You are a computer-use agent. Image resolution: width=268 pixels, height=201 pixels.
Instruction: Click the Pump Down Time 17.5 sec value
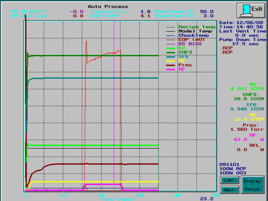point(245,44)
